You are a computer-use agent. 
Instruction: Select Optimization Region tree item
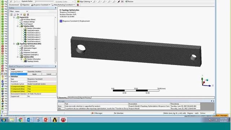(x=30, y=48)
